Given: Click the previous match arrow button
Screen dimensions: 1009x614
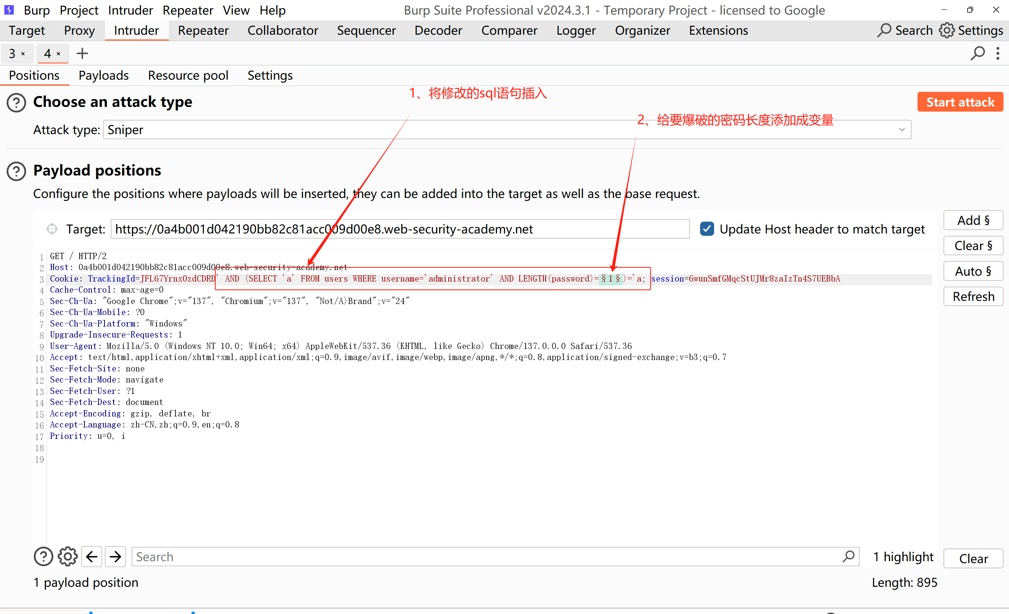Looking at the screenshot, I should 92,557.
